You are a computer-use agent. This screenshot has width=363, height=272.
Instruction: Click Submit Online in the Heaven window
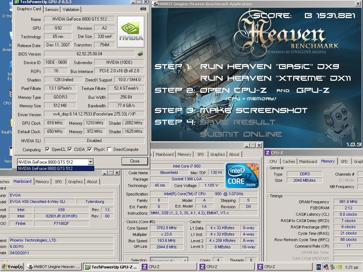[x=241, y=134]
